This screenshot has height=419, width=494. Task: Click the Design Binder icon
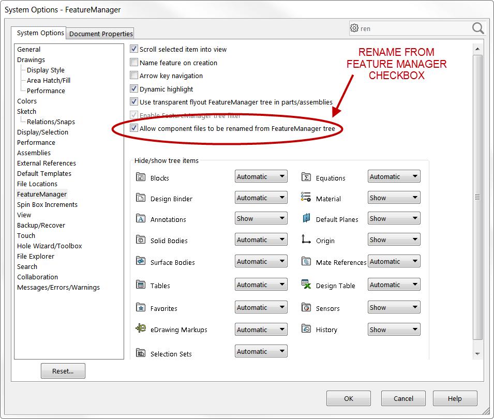(x=141, y=197)
